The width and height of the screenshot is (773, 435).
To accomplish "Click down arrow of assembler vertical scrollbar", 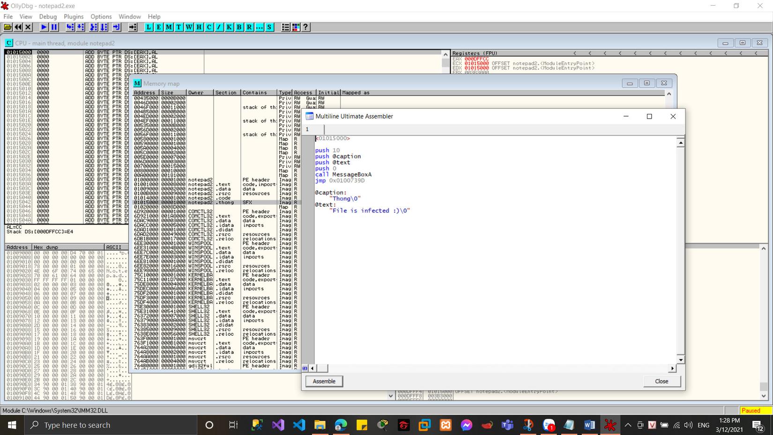I will click(680, 360).
